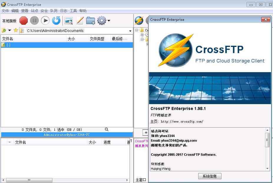
Task: Click the Huiqing Wang credit line
Action: tap(161, 169)
